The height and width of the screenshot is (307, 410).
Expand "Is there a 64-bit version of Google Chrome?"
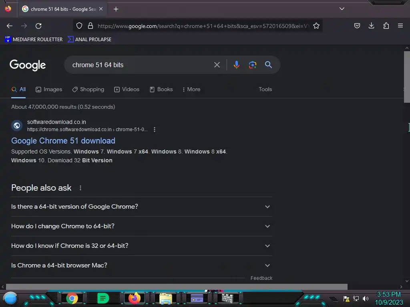[x=141, y=207]
